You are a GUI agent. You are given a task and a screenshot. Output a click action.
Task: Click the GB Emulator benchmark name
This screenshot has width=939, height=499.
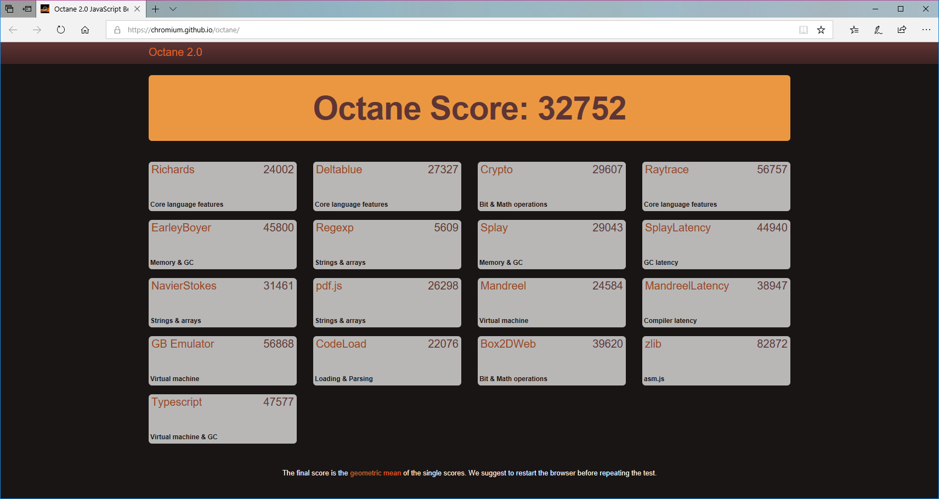click(183, 344)
